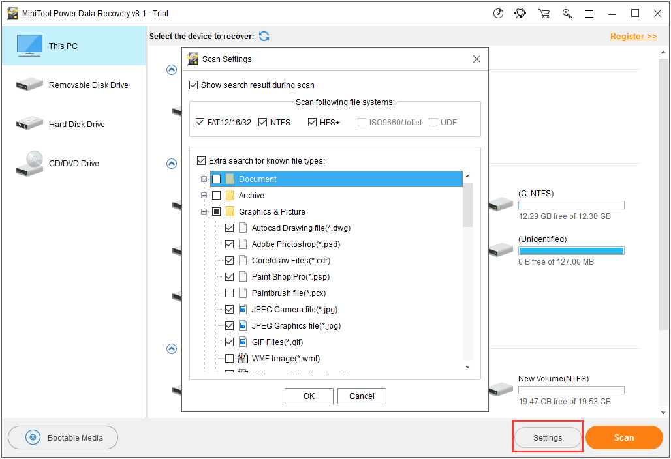Click the WMF Image file type icon
The height and width of the screenshot is (459, 671).
243,358
